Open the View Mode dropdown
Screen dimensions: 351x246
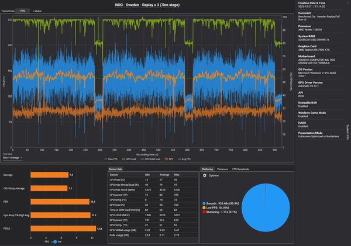point(13,158)
